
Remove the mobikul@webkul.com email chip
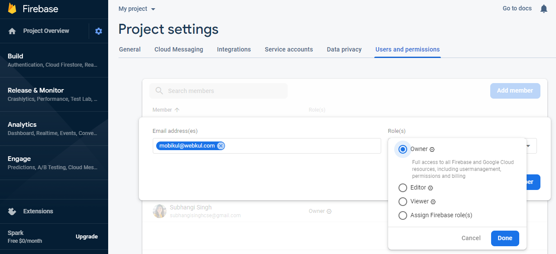[221, 146]
